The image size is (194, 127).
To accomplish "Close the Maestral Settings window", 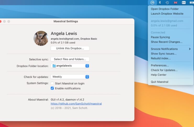I will click(x=1, y=21).
